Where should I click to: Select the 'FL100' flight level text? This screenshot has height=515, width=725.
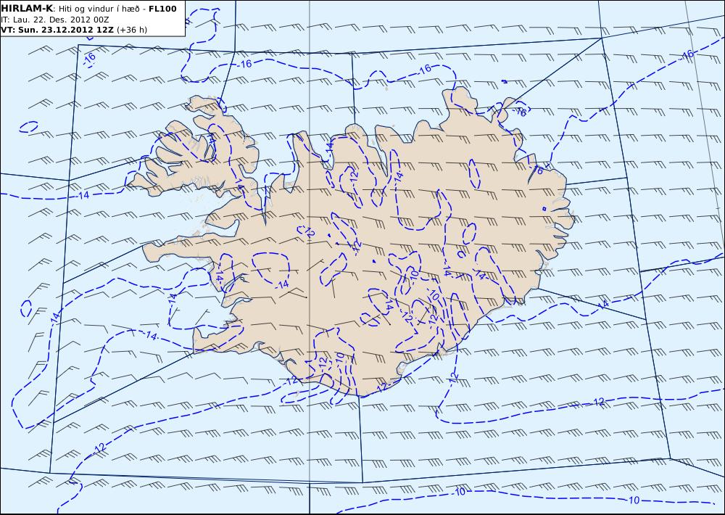tap(162, 8)
